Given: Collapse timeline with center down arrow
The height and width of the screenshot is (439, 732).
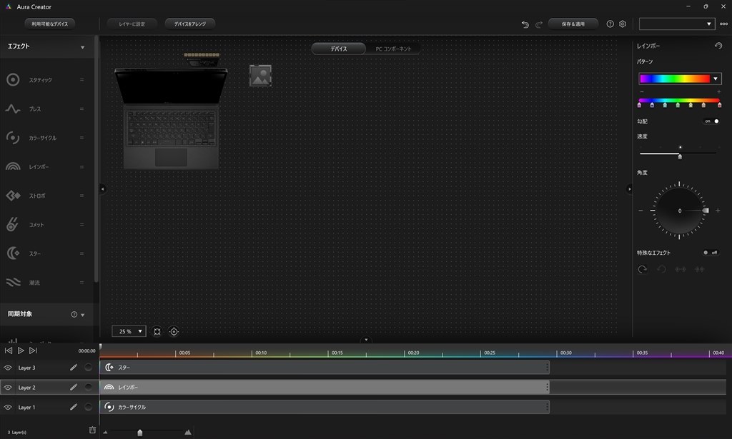Looking at the screenshot, I should tap(366, 340).
